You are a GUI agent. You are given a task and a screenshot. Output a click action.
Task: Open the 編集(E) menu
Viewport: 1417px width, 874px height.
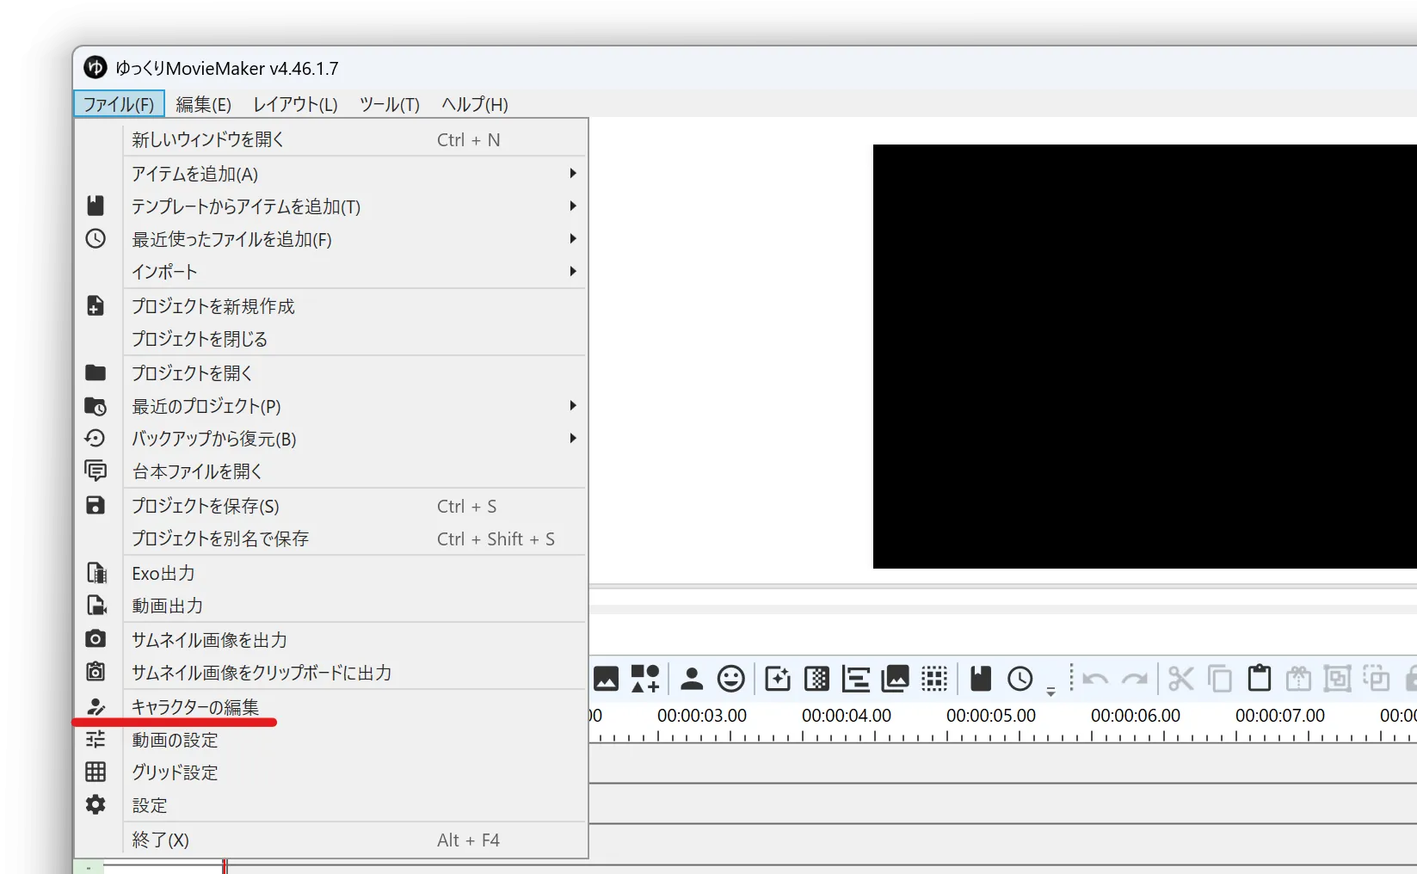tap(204, 104)
